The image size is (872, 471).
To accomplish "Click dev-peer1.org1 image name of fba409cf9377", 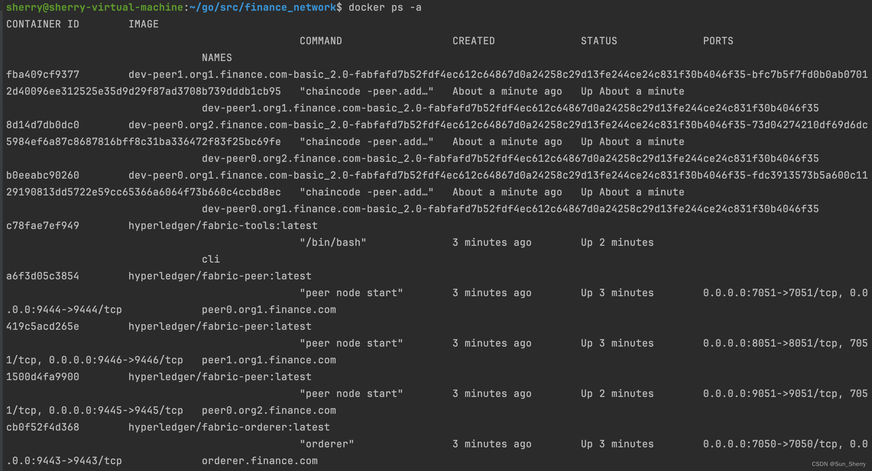I will click(x=498, y=75).
